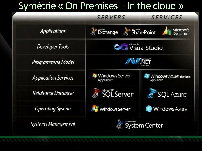
Task: Click the Visual Studio infinity logo
Action: click(x=121, y=47)
